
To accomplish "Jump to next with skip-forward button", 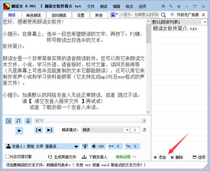I will 50,130.
